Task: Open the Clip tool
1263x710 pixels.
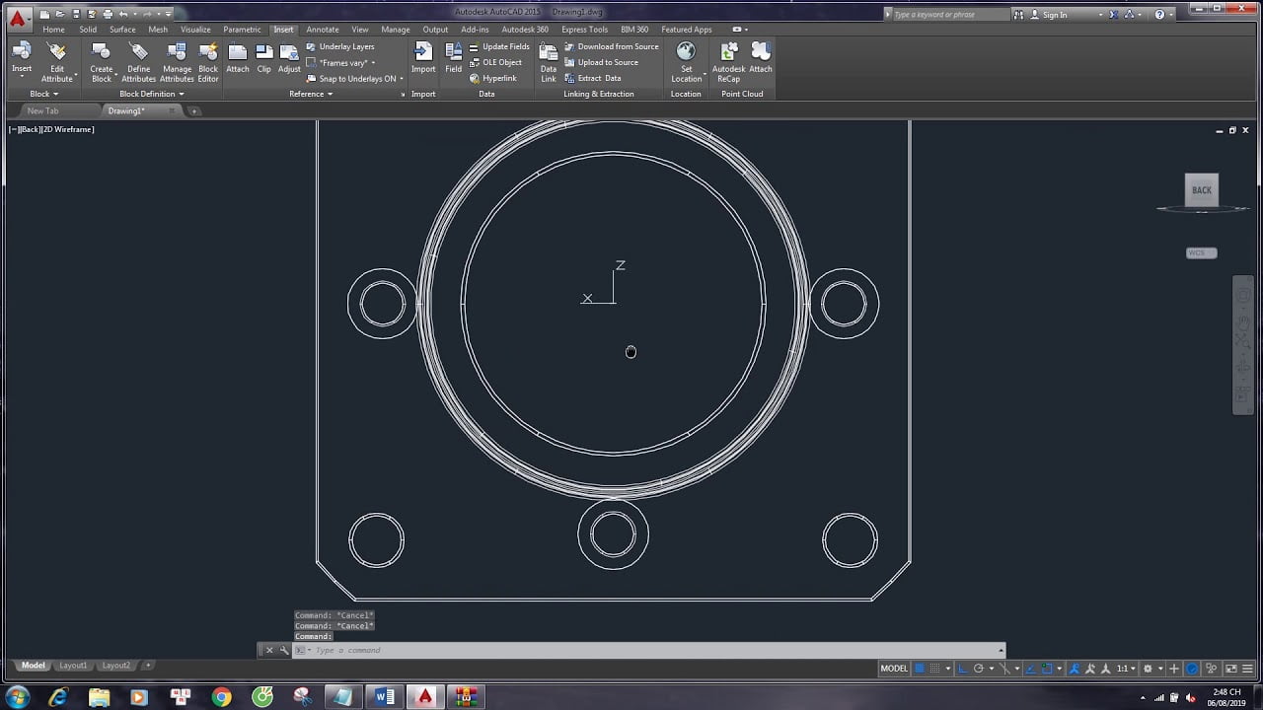Action: click(x=263, y=59)
